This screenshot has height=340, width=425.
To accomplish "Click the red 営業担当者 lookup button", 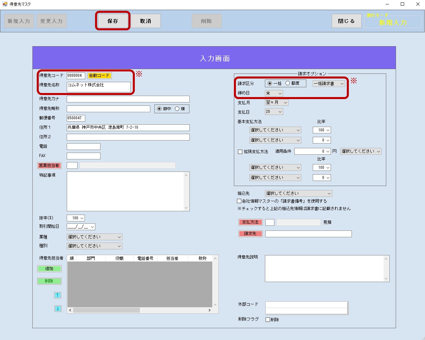I will (x=49, y=165).
